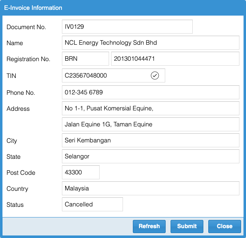Image resolution: width=246 pixels, height=238 pixels.
Task: Click the Name field with NCL Energy Technology
Action: click(x=150, y=43)
